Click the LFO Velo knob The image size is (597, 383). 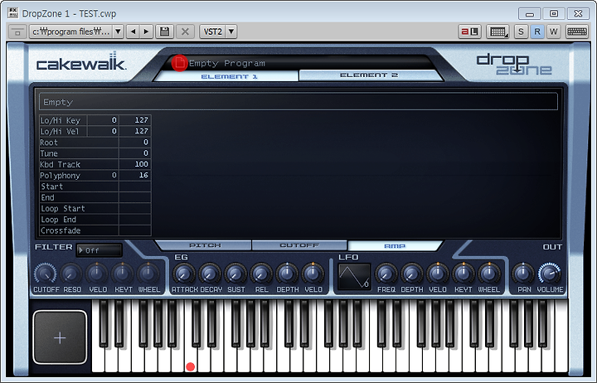pos(438,274)
